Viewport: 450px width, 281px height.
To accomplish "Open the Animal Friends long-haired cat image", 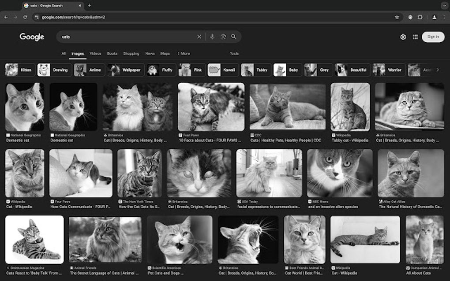I will coord(105,239).
